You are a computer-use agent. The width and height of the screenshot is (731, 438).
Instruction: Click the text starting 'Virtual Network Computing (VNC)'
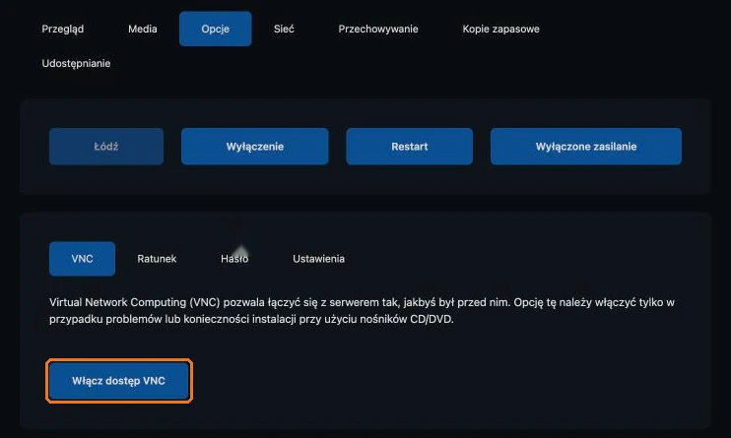click(362, 311)
